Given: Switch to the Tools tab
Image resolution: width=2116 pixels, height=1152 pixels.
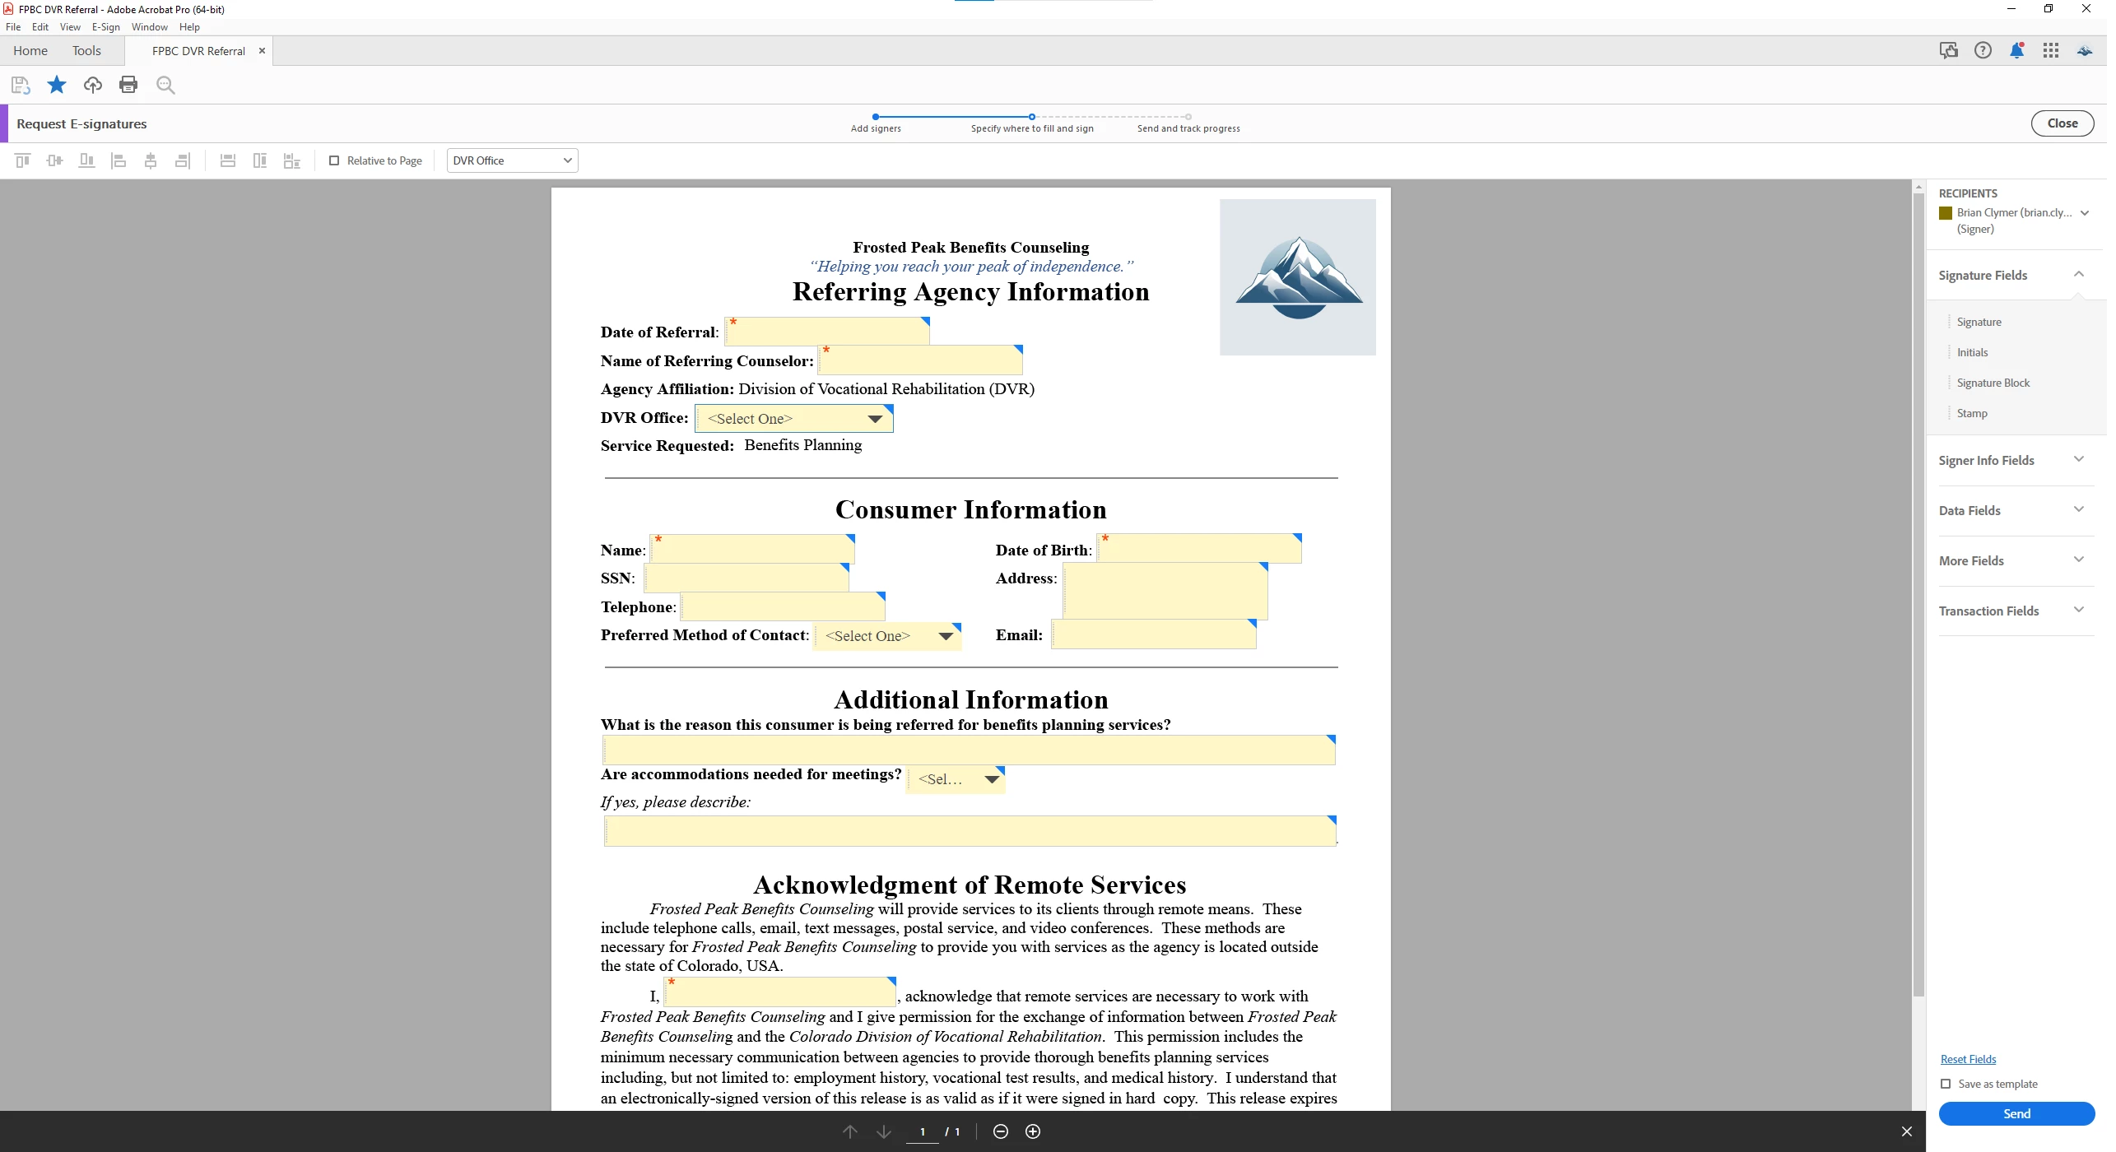Looking at the screenshot, I should pos(86,51).
